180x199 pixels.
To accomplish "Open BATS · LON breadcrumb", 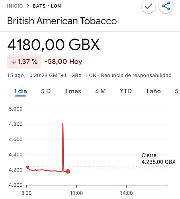I will tap(47, 6).
